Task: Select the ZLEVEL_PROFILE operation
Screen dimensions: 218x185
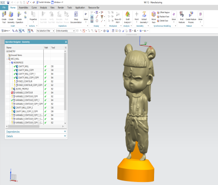Action: (x=22, y=89)
